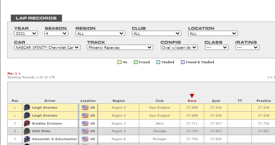Sort table by Club column header
Viewport: 275px width, 145px height.
click(160, 101)
